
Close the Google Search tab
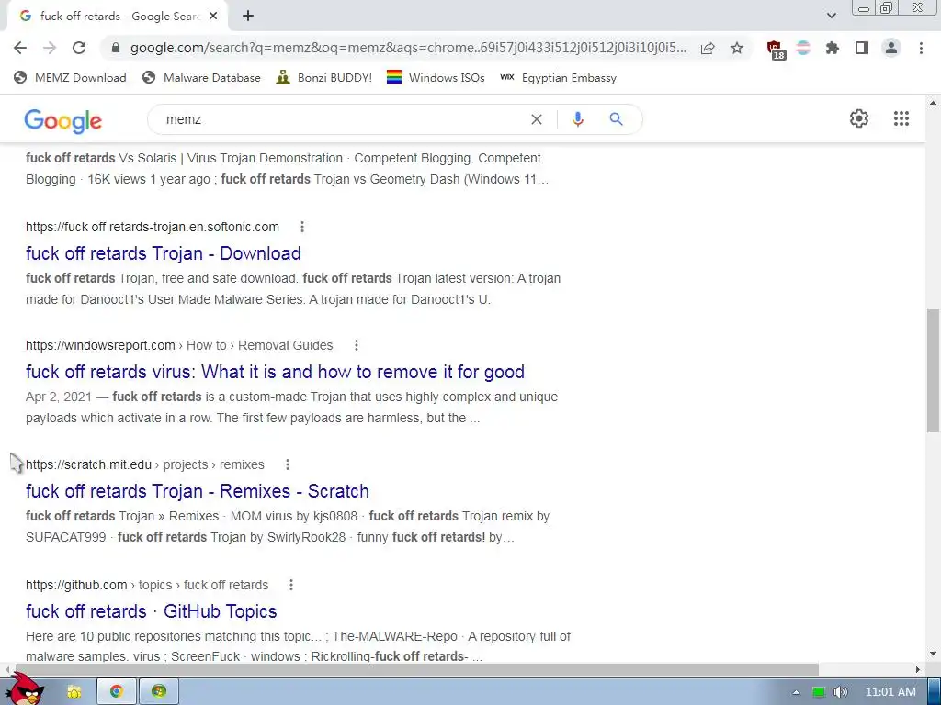[x=213, y=17]
